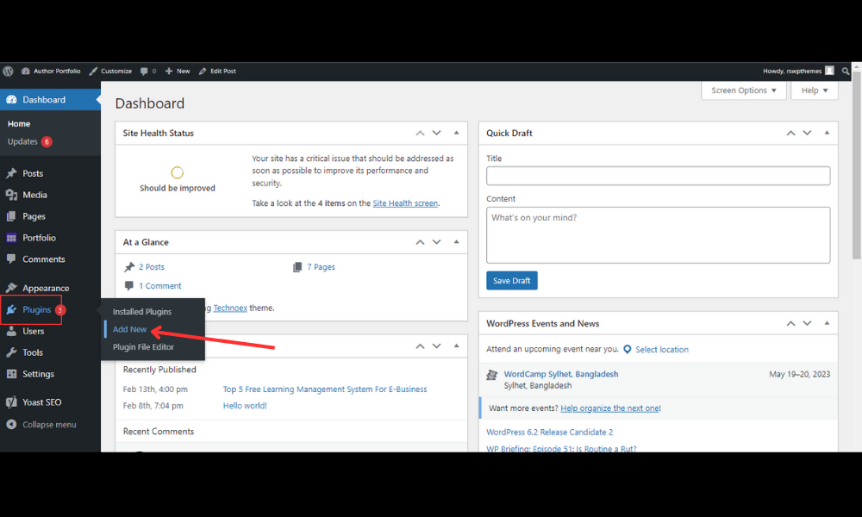
Task: Click the page vertical scrollbar
Action: pyautogui.click(x=857, y=165)
